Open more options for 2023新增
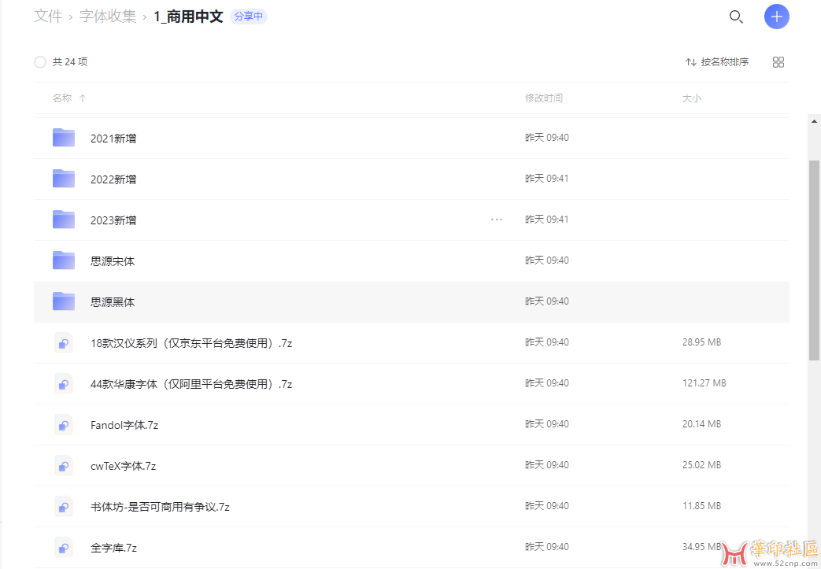Screen dimensions: 821x569 click(x=497, y=220)
